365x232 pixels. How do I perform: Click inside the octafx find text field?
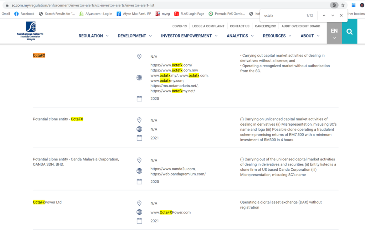(x=283, y=15)
